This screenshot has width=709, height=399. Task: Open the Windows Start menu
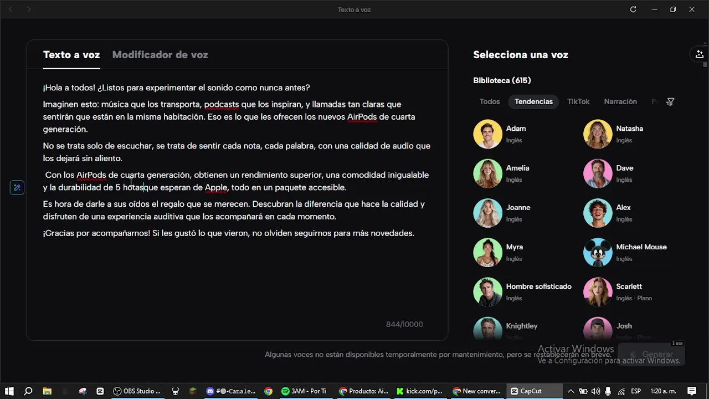click(9, 391)
